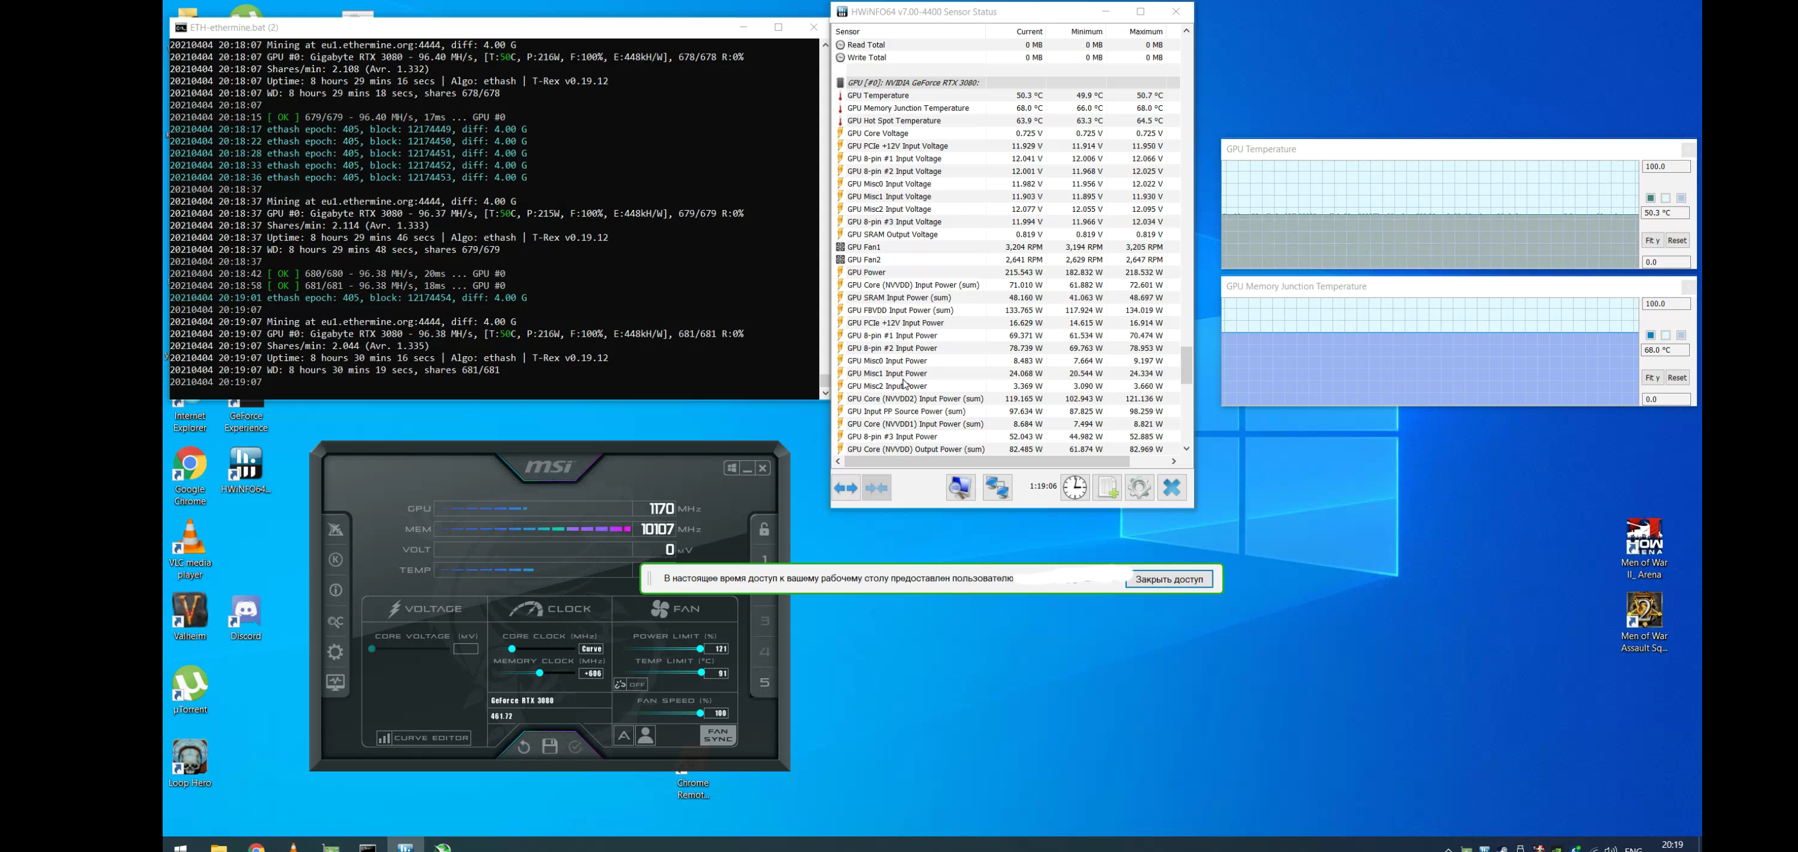Open HWiNFO sensor settings gear icon
The height and width of the screenshot is (852, 1798).
coord(1139,488)
